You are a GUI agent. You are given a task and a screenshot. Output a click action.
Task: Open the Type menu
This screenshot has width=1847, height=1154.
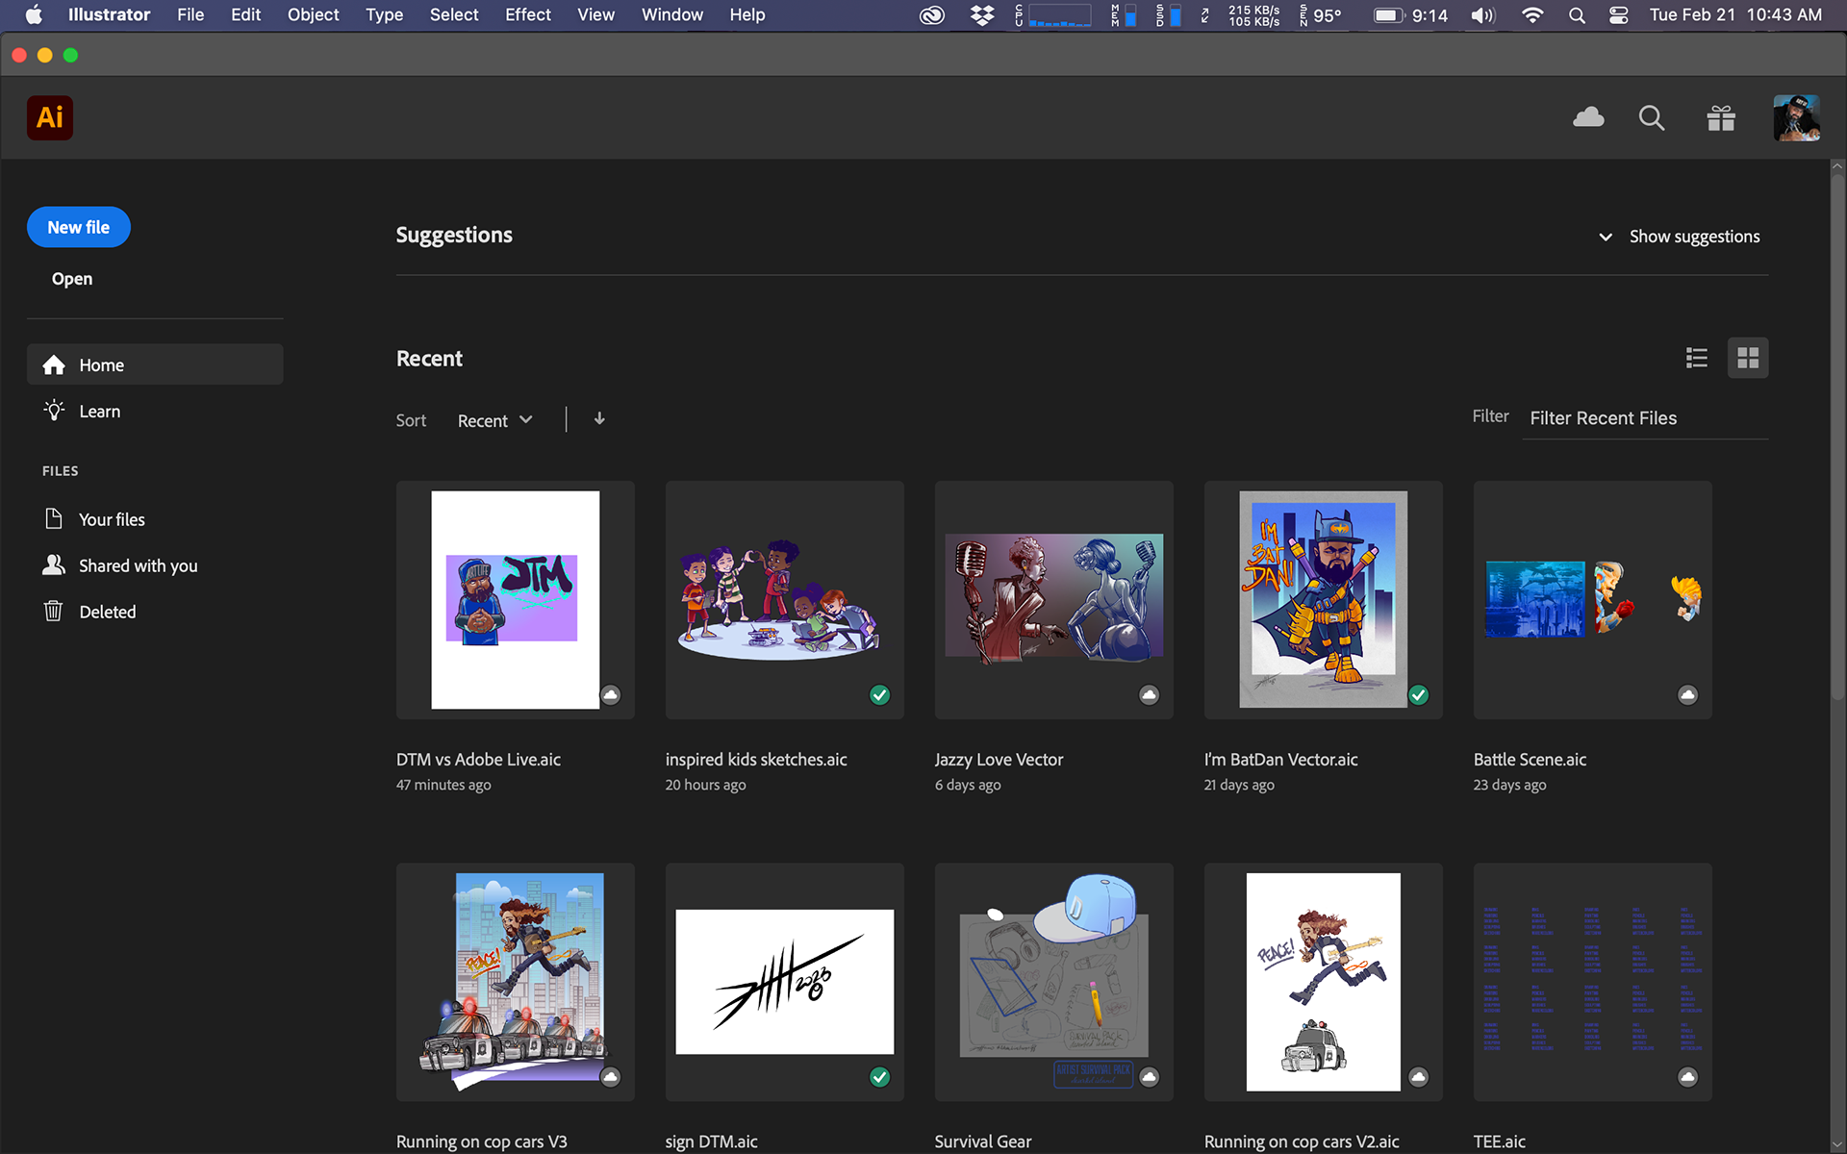coord(384,15)
